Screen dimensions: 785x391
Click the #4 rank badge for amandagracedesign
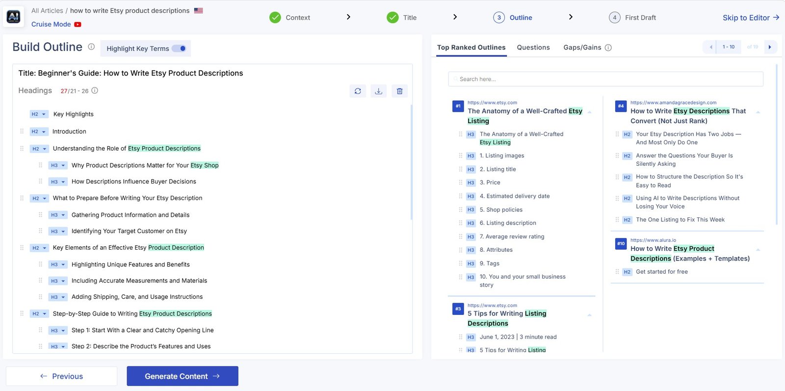[x=621, y=106]
